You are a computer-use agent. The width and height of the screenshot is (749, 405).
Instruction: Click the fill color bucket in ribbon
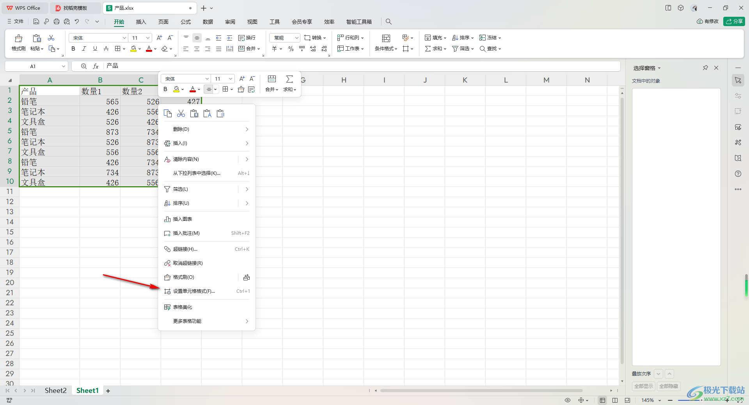133,49
